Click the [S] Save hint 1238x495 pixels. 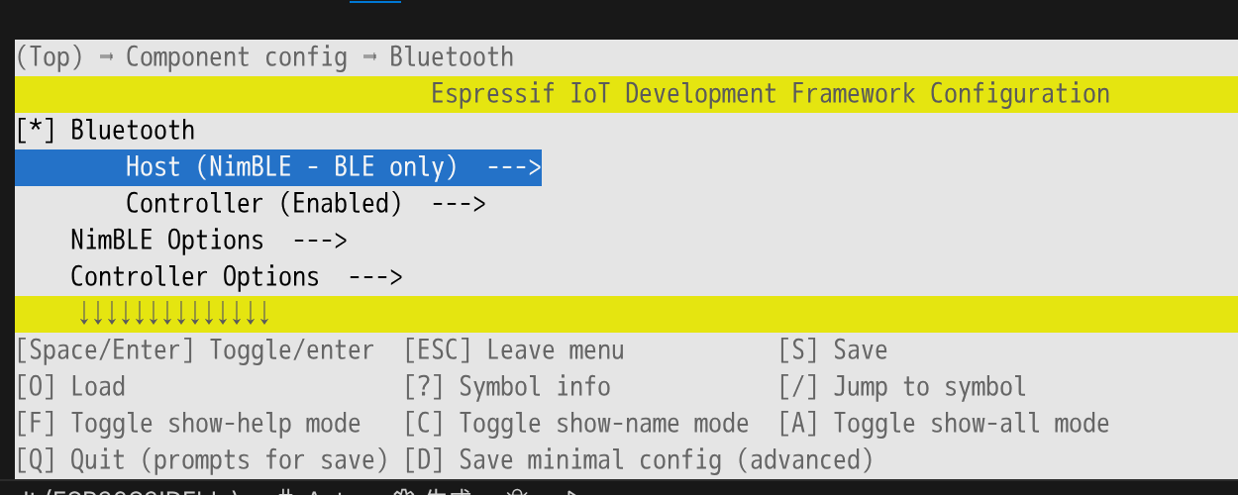pyautogui.click(x=833, y=350)
